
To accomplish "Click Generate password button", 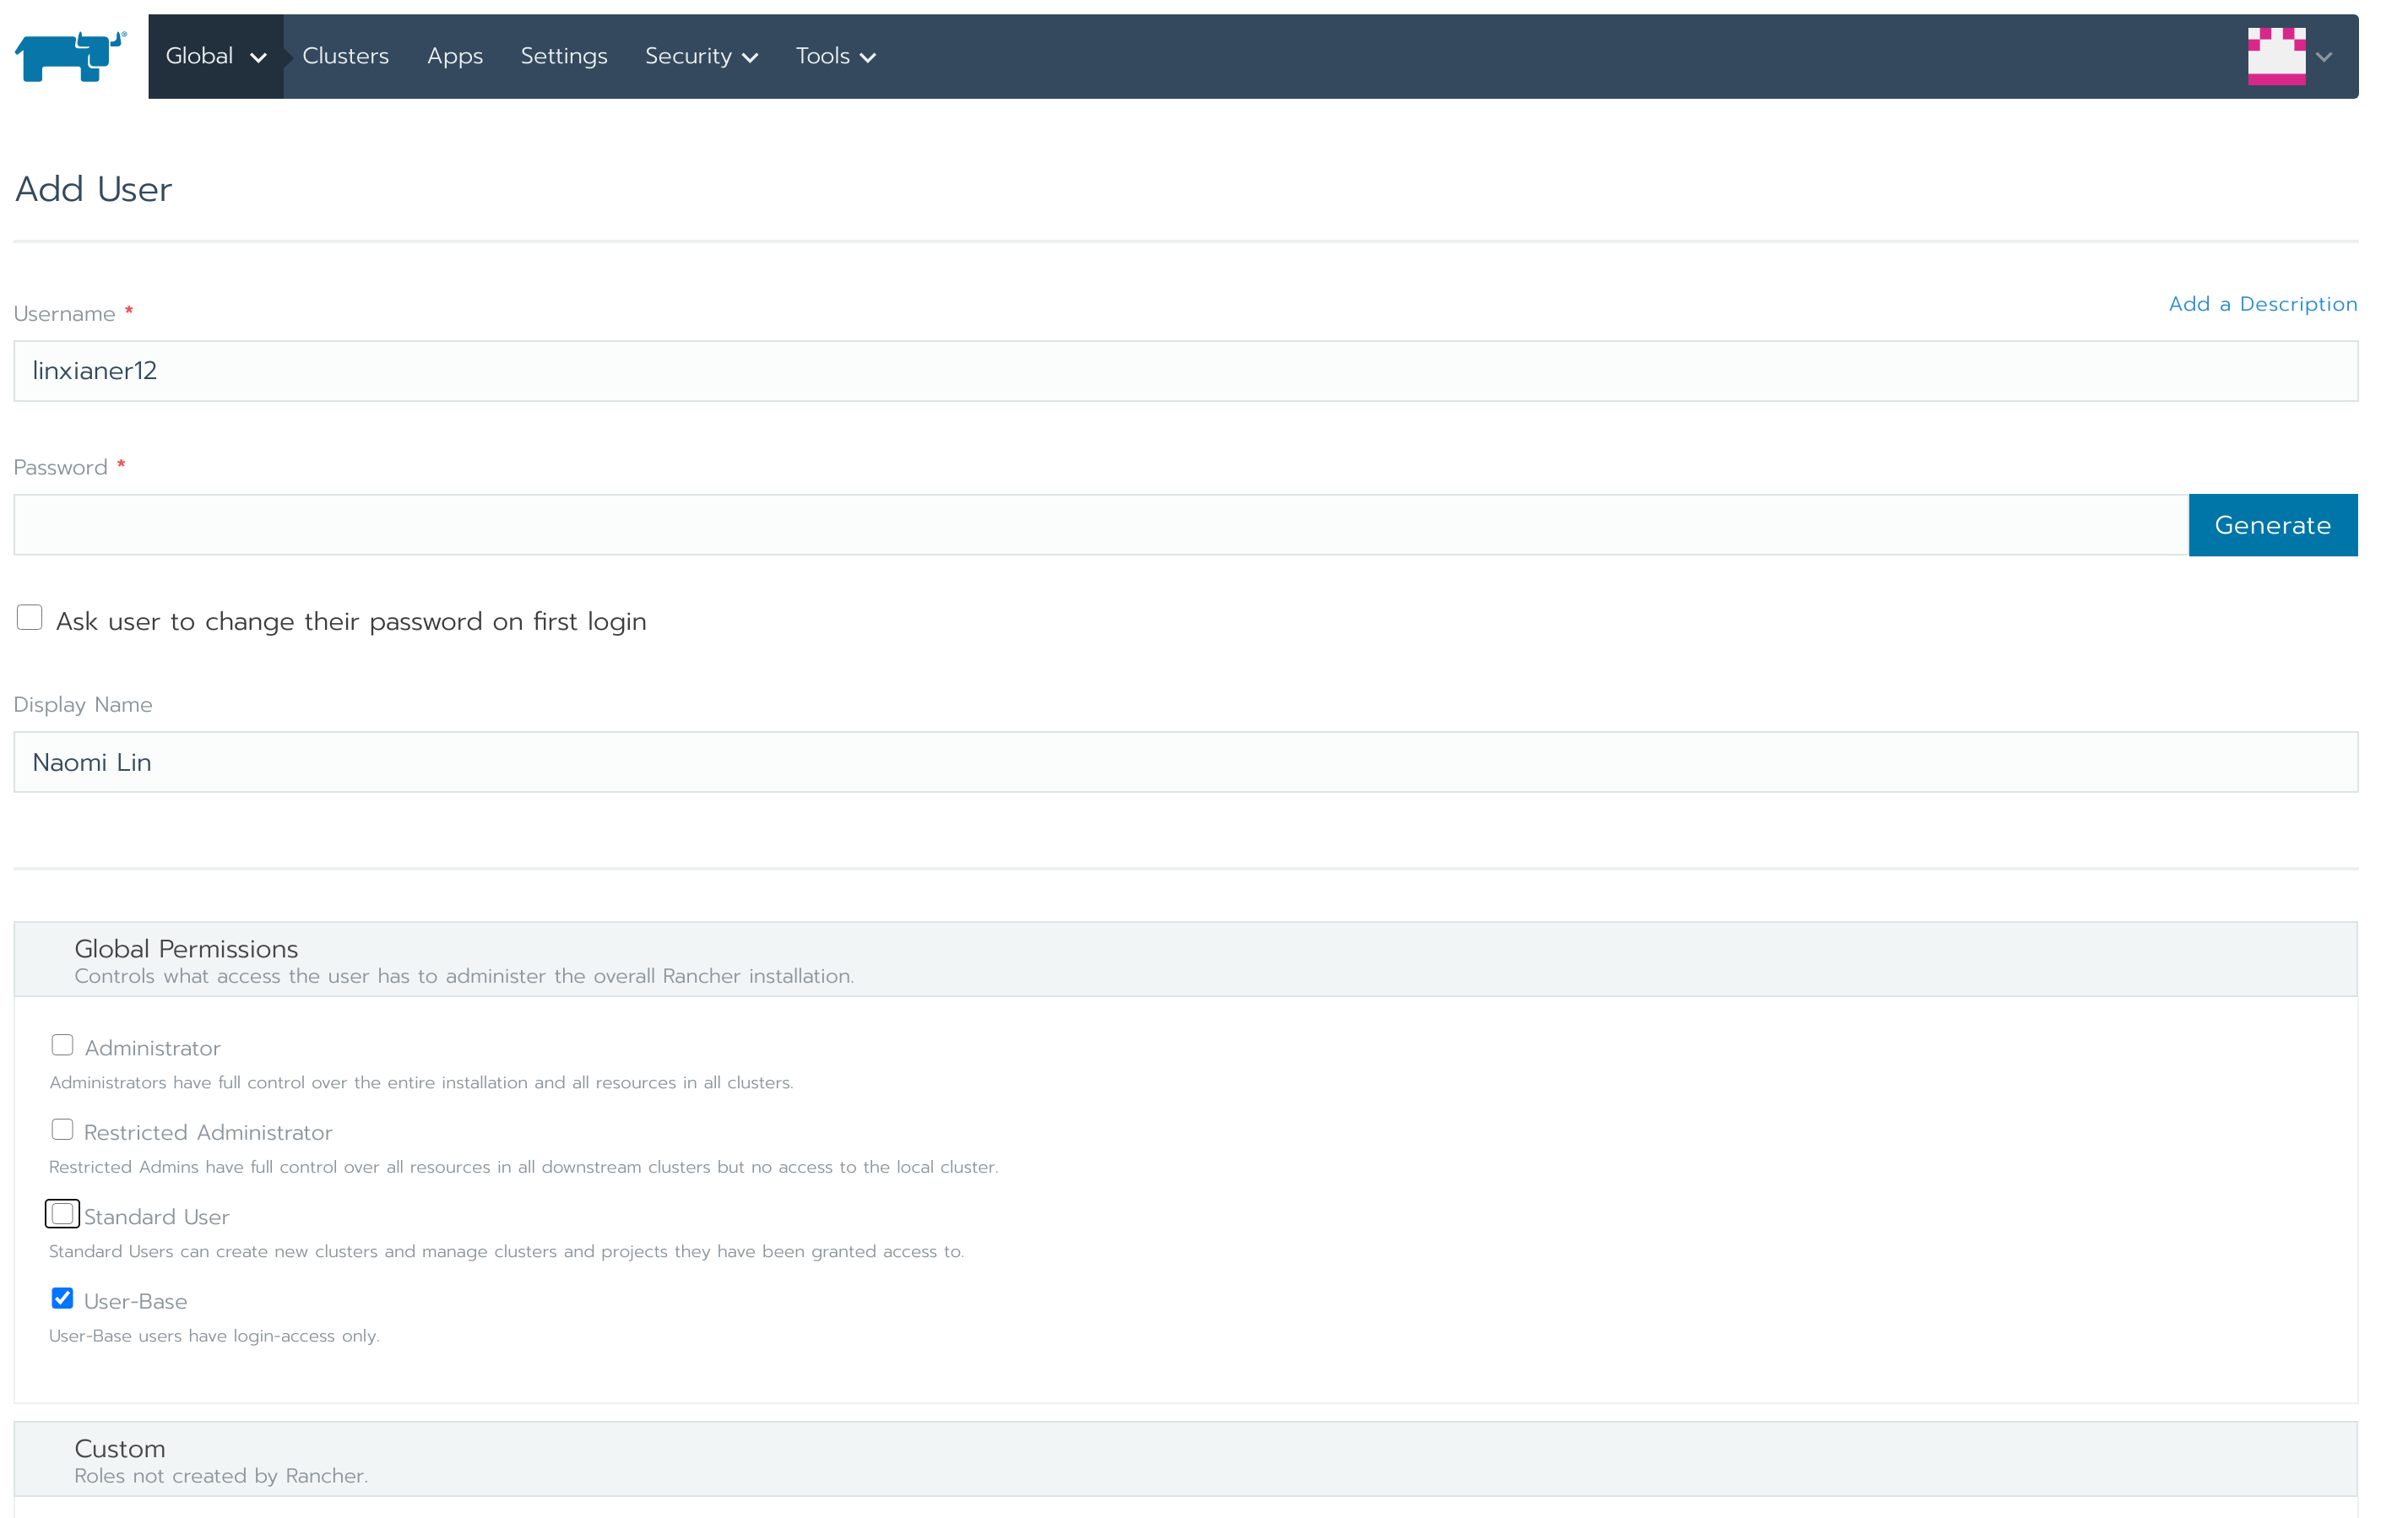I will pos(2272,525).
